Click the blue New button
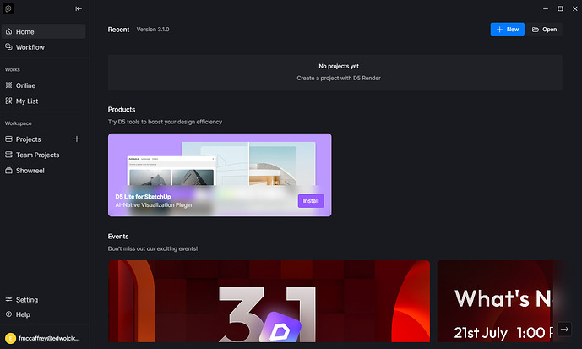Viewport: 582px width, 349px height. 508,30
